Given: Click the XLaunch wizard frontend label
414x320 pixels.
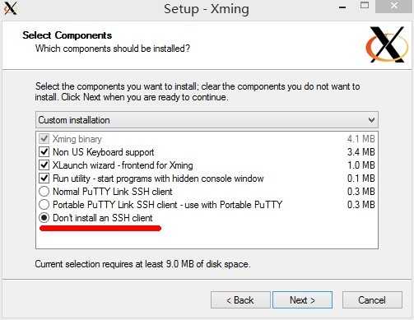Looking at the screenshot, I should pos(123,165).
